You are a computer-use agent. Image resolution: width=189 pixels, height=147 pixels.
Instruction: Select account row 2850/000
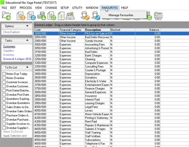tap(97, 37)
